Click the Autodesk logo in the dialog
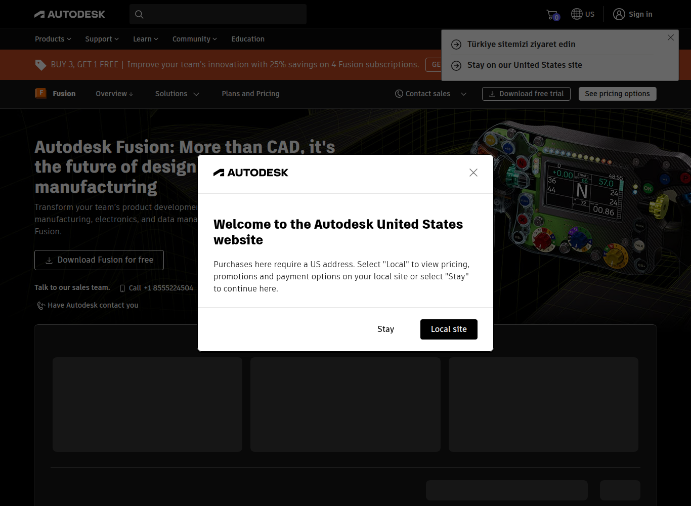This screenshot has width=691, height=506. point(251,173)
